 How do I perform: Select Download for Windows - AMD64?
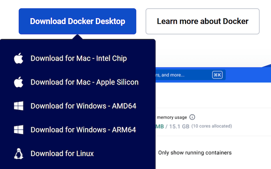(x=83, y=106)
